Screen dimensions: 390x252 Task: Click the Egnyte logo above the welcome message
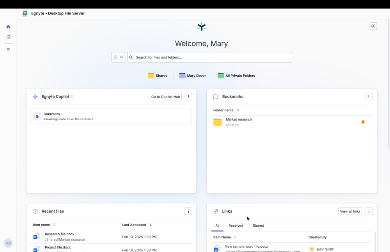(x=202, y=27)
